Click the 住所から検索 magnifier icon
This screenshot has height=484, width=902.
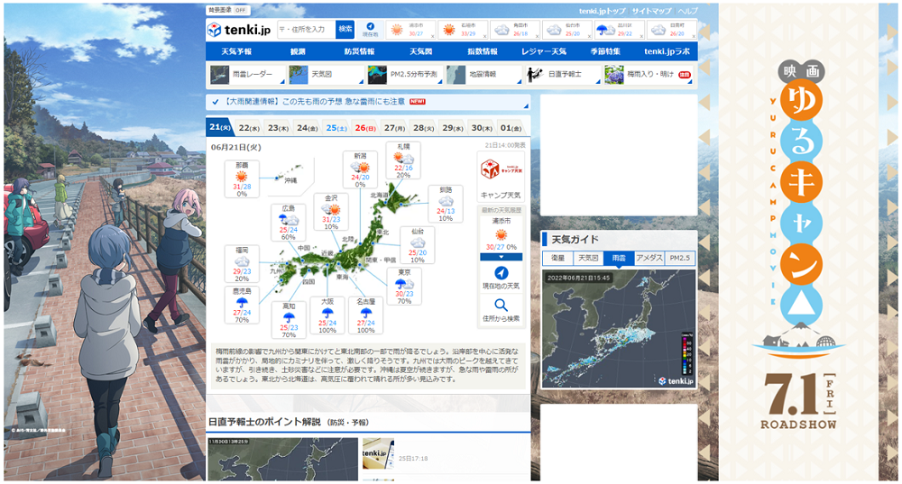tap(501, 305)
